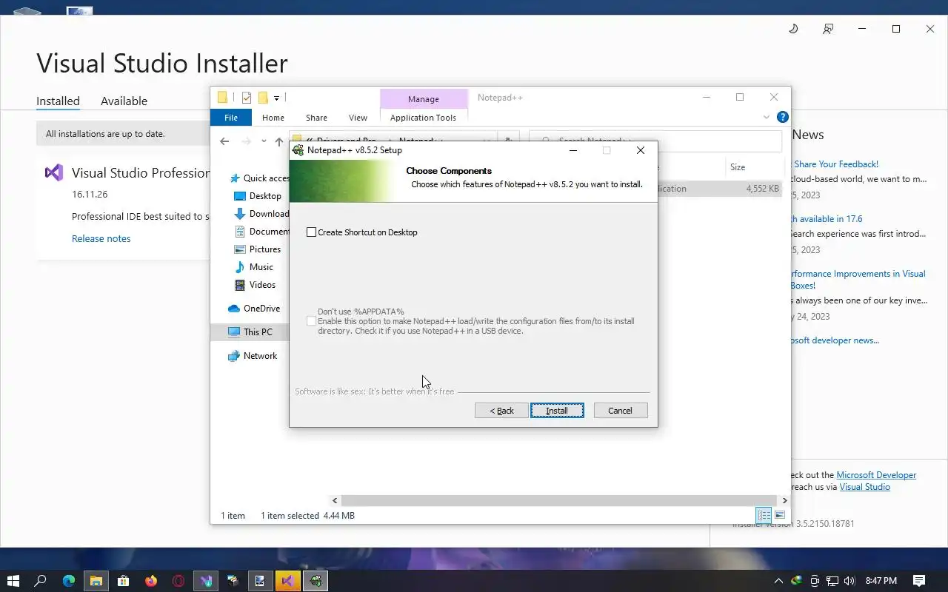Switch to the Share ribbon tab
The width and height of the screenshot is (948, 592).
pyautogui.click(x=316, y=118)
